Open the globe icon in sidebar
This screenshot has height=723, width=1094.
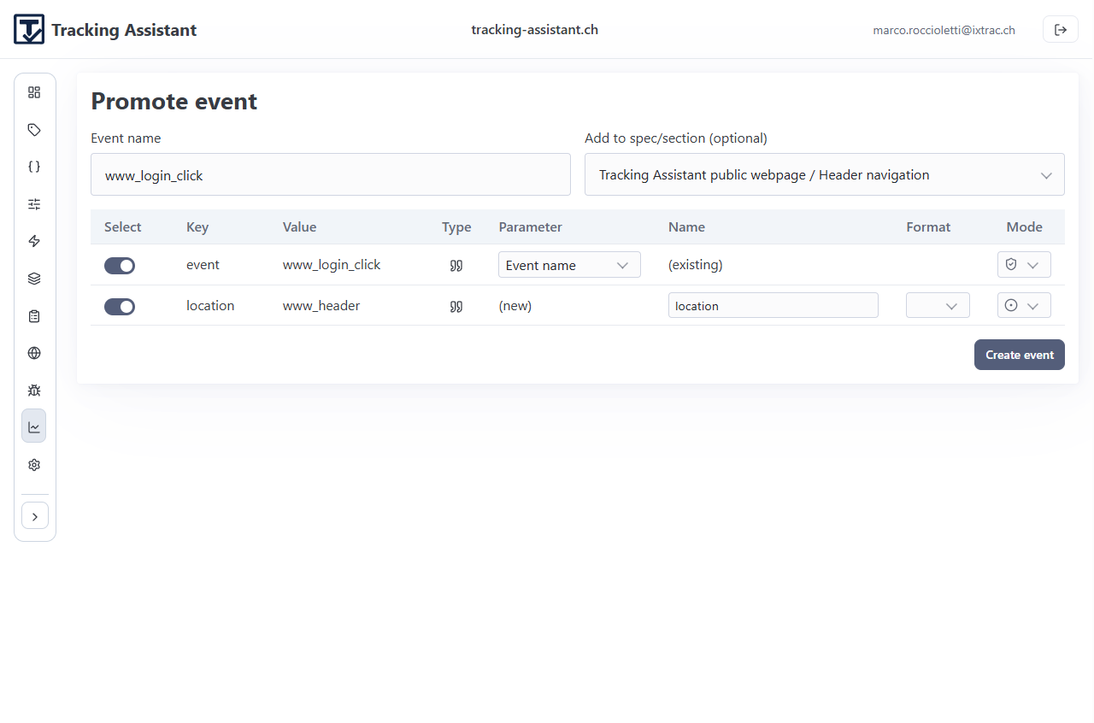(34, 353)
